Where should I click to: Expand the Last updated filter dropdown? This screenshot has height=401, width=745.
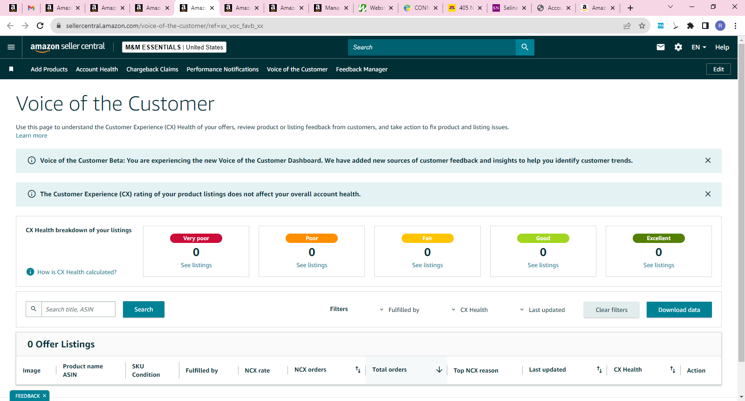[x=542, y=310]
